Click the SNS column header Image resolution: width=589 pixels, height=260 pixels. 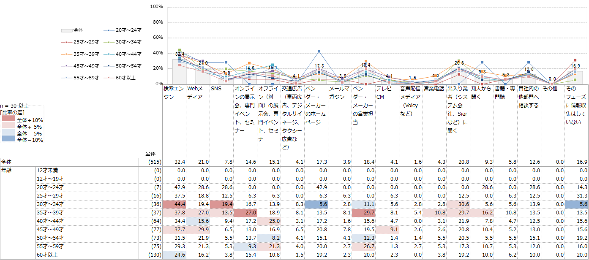pyautogui.click(x=216, y=89)
